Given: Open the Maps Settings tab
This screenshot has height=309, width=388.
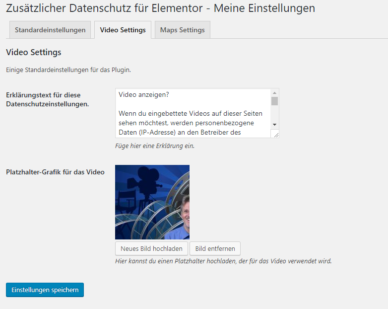Looking at the screenshot, I should pyautogui.click(x=183, y=30).
